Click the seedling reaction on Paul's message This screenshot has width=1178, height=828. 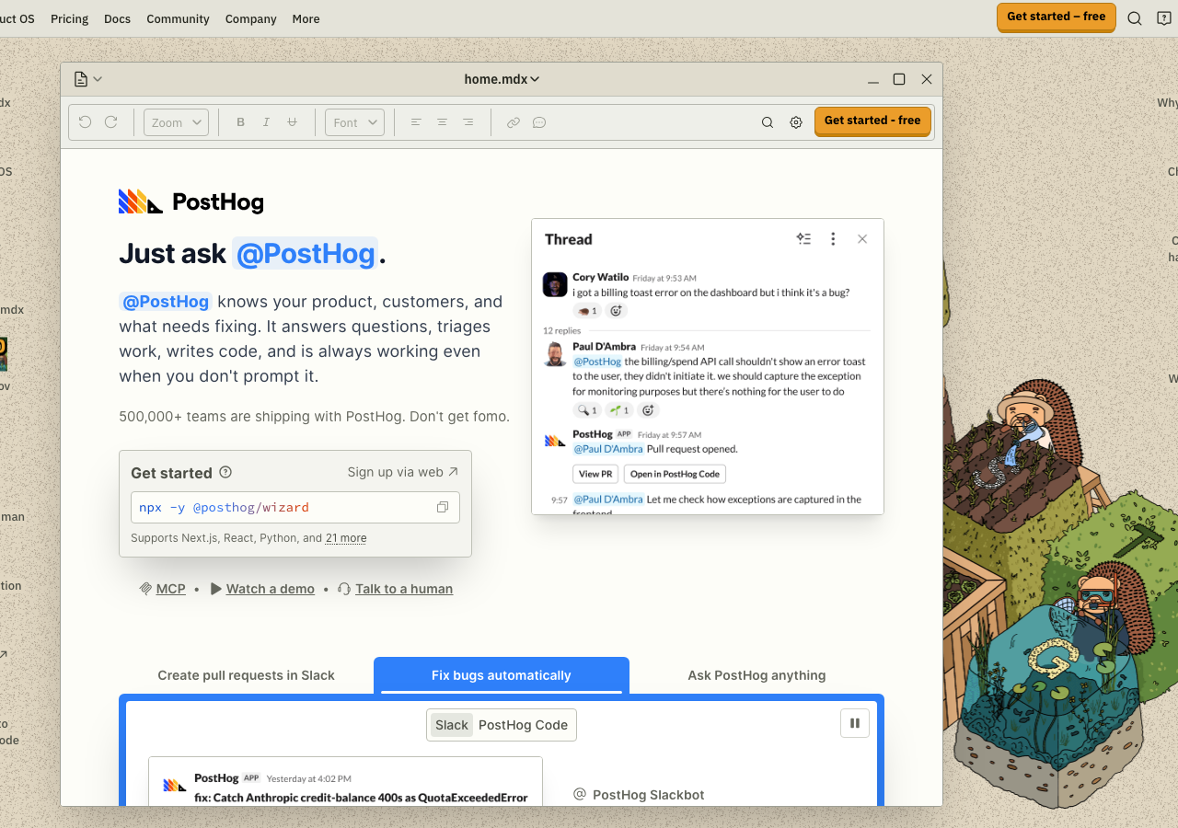(x=618, y=410)
